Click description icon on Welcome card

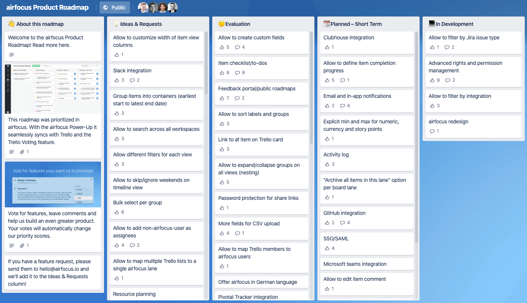coord(12,55)
